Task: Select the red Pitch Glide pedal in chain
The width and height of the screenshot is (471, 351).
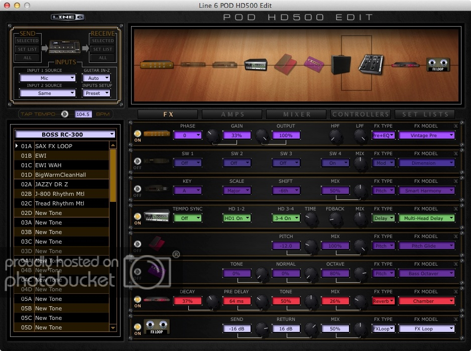Action: 285,64
